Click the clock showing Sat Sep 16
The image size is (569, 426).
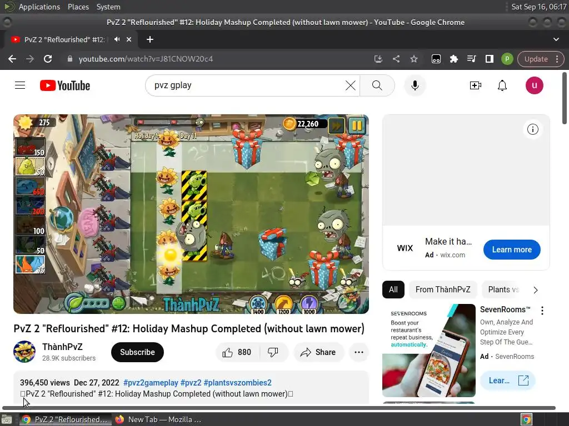[539, 7]
